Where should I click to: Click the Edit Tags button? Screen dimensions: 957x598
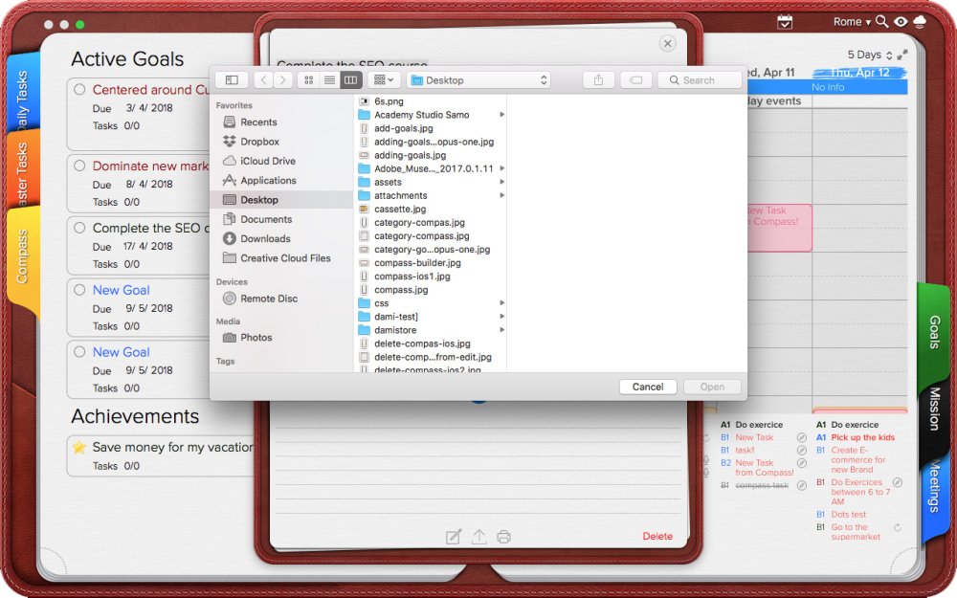[636, 80]
